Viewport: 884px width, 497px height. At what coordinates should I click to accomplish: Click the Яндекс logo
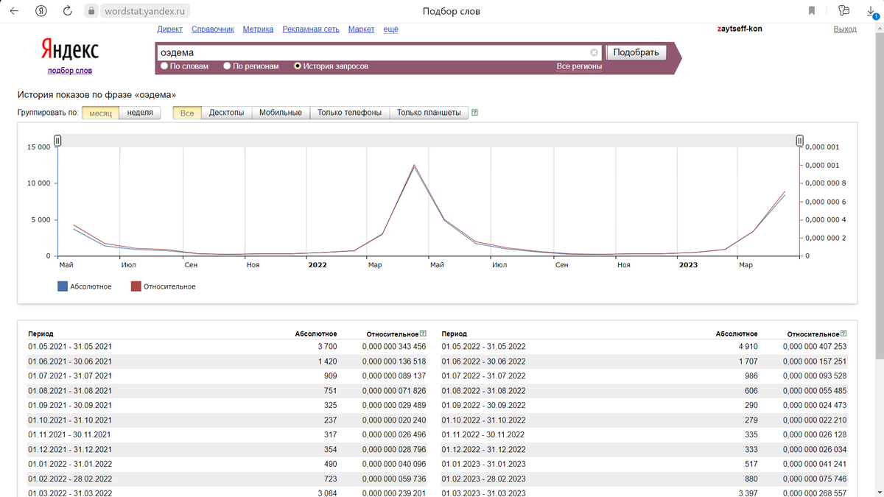coord(69,50)
